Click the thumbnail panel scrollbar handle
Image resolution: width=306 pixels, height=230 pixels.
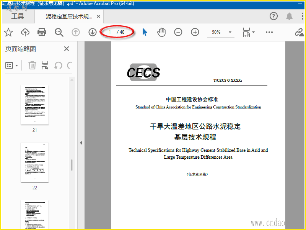point(72,165)
